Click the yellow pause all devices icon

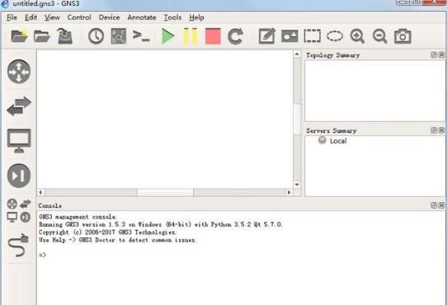click(x=191, y=36)
